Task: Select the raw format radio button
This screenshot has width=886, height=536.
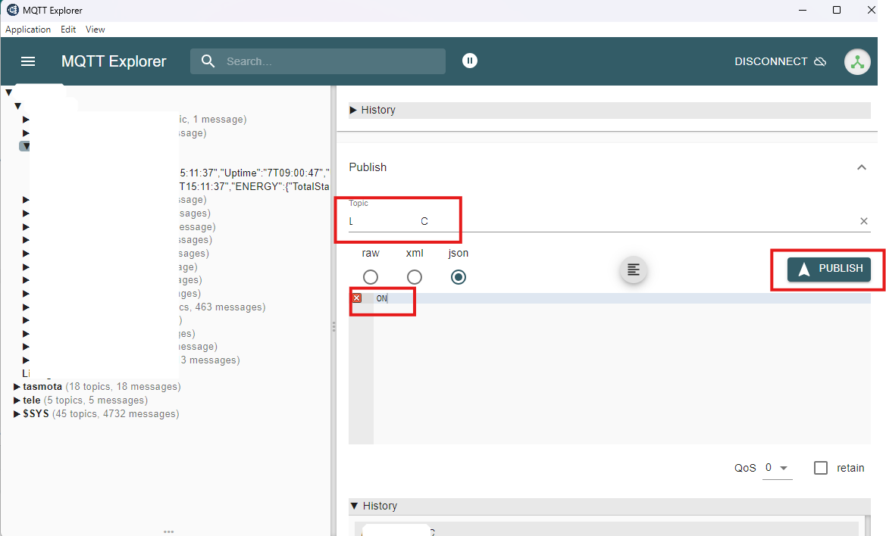Action: tap(370, 277)
